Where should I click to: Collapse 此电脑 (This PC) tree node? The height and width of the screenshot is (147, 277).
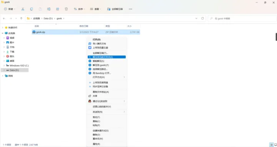click(x=2, y=33)
